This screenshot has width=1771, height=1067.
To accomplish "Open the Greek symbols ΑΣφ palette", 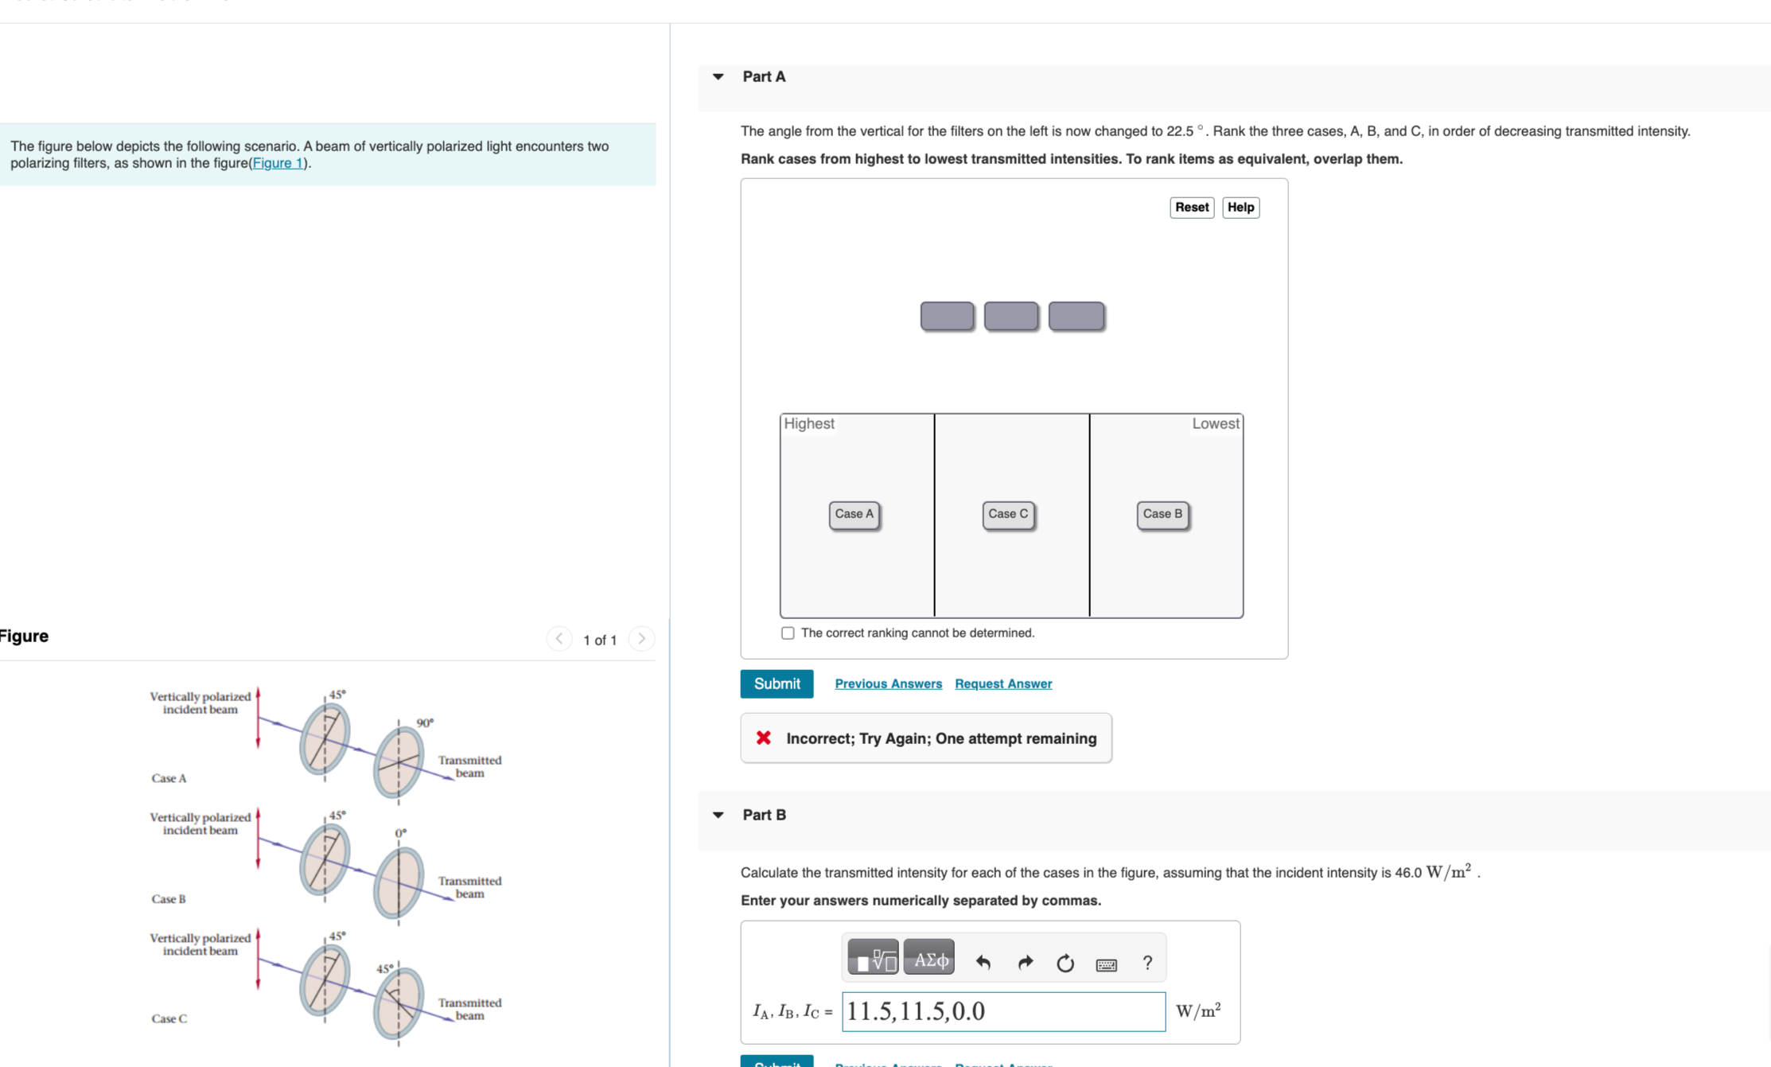I will click(x=928, y=957).
